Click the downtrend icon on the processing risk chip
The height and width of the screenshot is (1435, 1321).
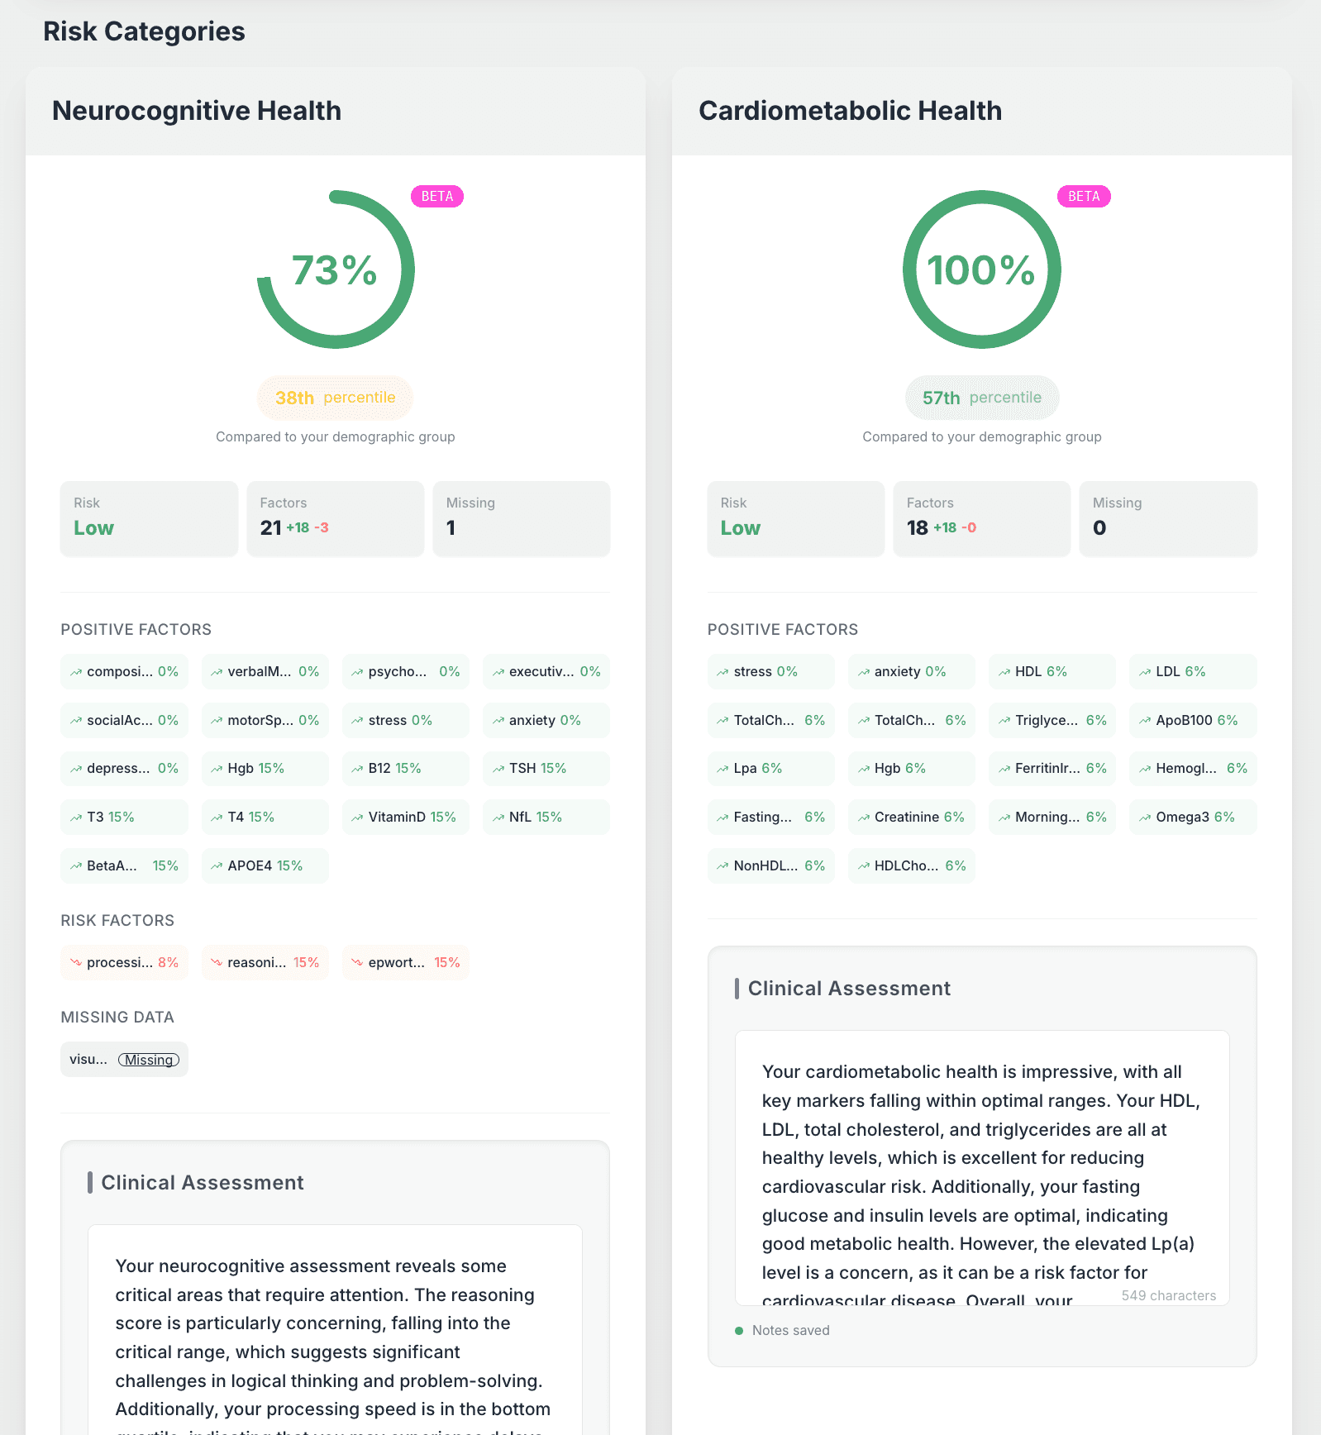click(76, 963)
